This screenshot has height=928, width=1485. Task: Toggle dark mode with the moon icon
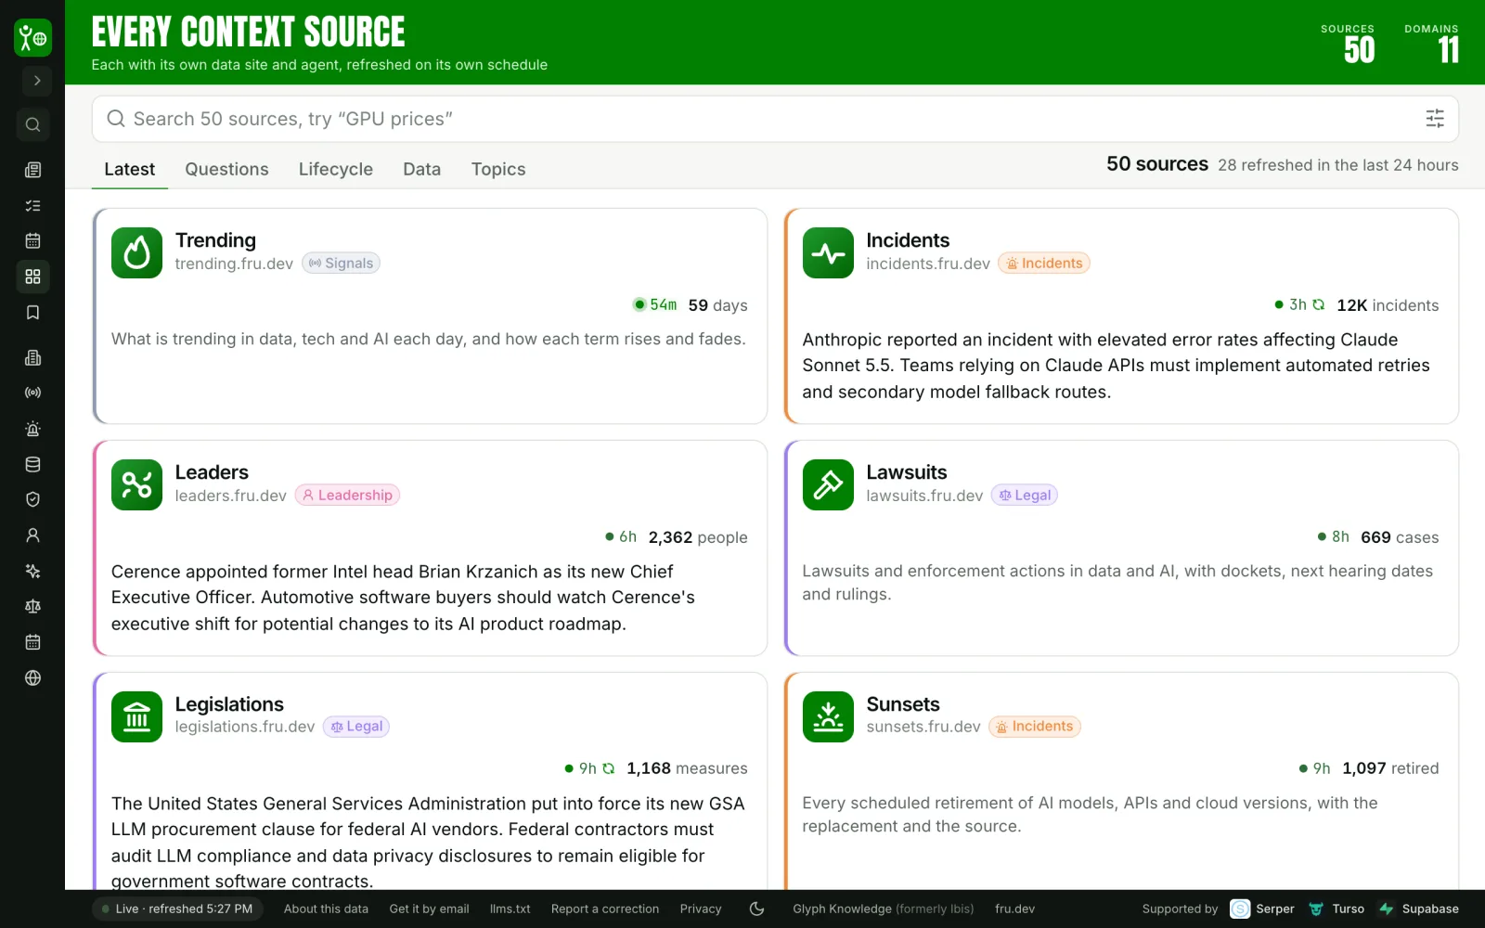click(x=757, y=909)
